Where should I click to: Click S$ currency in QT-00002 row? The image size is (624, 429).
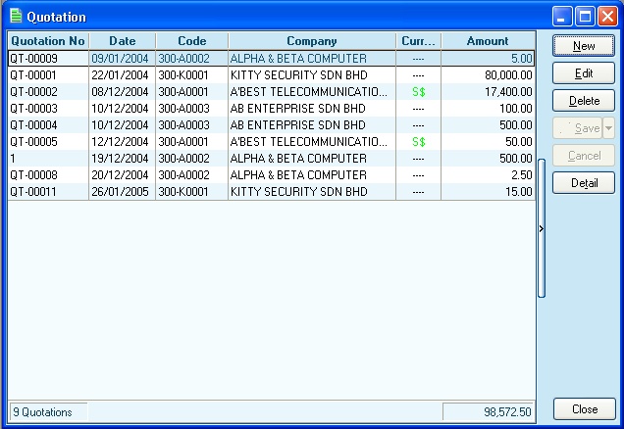click(x=419, y=92)
